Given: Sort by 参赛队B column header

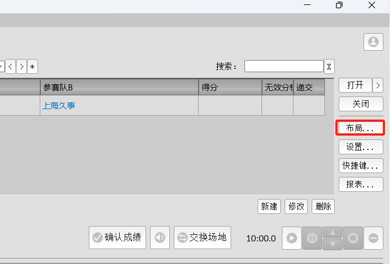Looking at the screenshot, I should 119,88.
